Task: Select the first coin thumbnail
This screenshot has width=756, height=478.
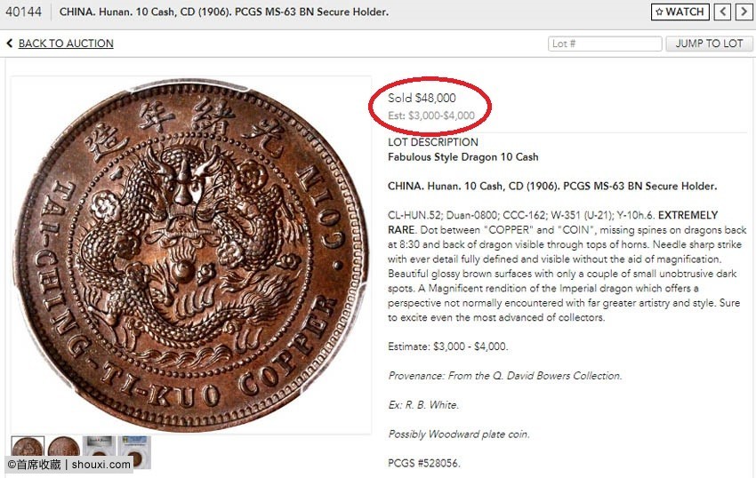Action: click(28, 447)
